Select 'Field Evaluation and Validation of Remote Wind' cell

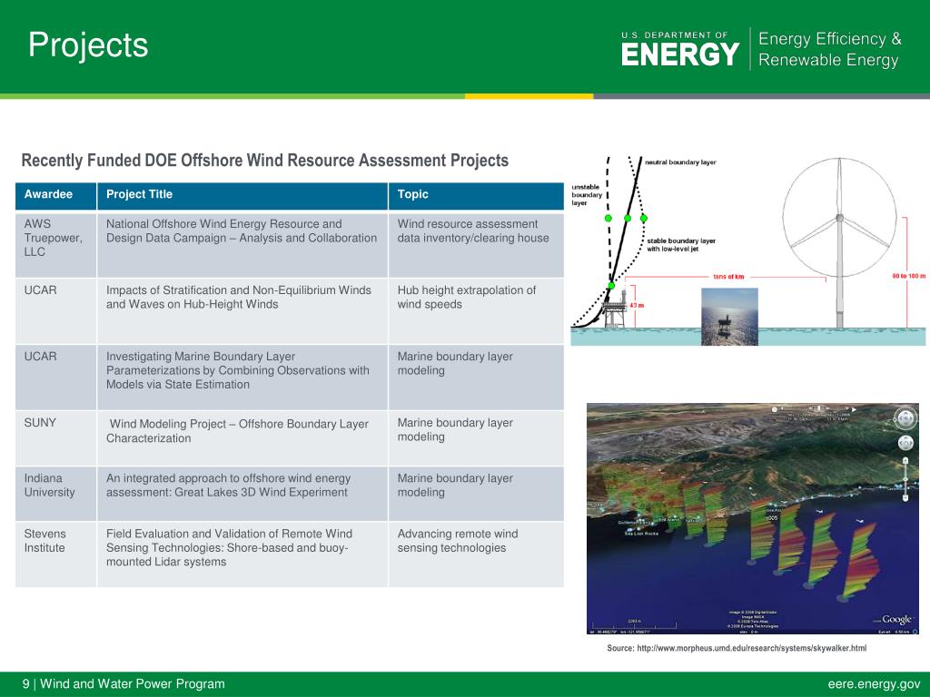coord(242,555)
